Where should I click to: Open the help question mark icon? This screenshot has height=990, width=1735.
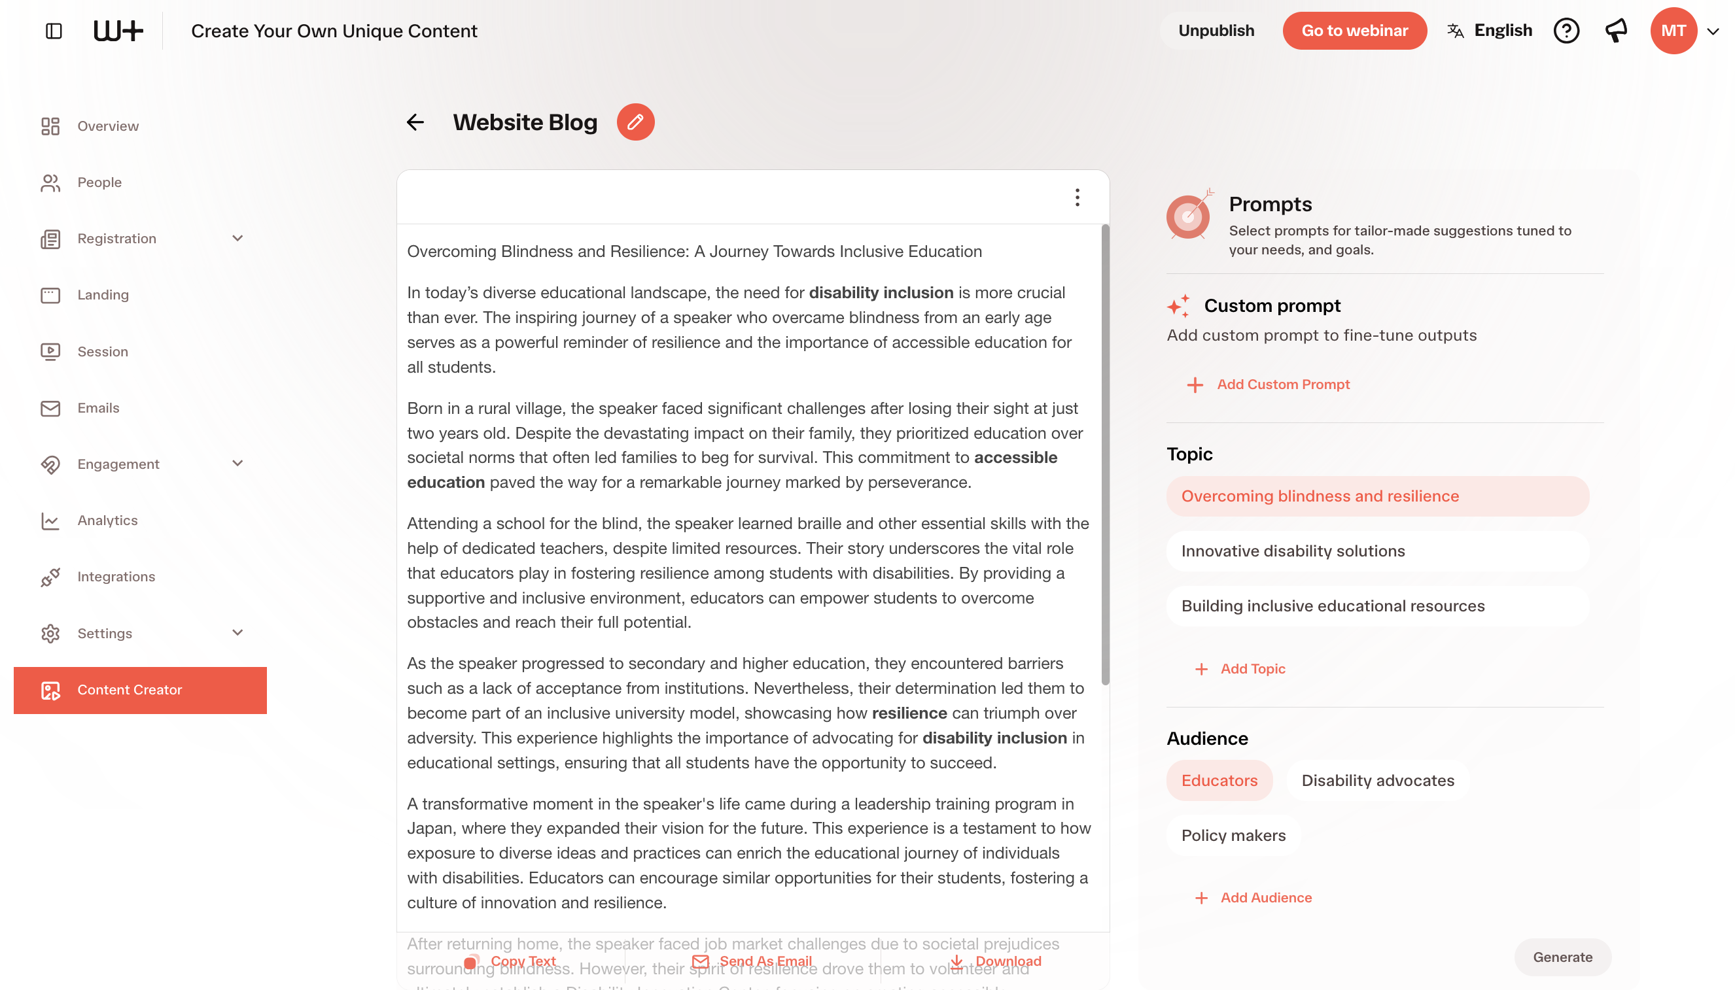coord(1566,31)
